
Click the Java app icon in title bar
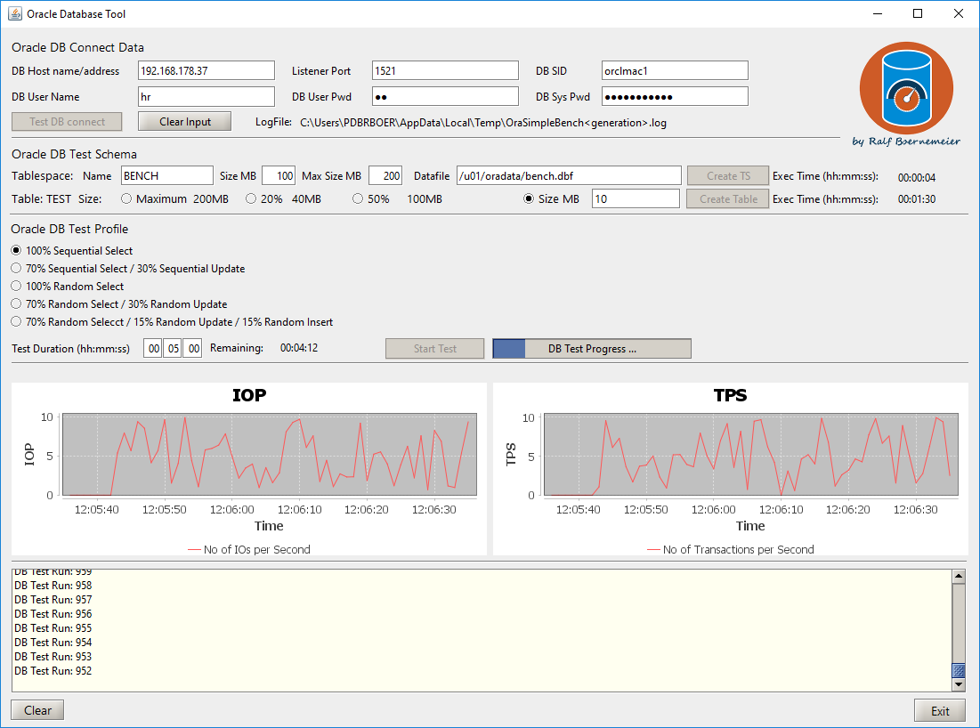coord(14,13)
